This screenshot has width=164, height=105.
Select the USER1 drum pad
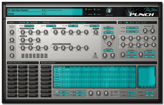[23, 87]
